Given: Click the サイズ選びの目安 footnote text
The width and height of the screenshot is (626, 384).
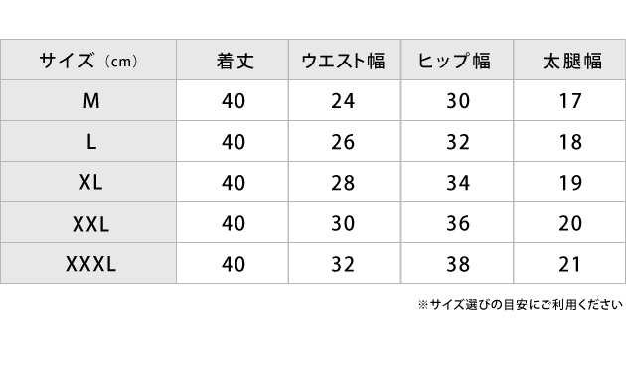Looking at the screenshot, I should click(521, 305).
